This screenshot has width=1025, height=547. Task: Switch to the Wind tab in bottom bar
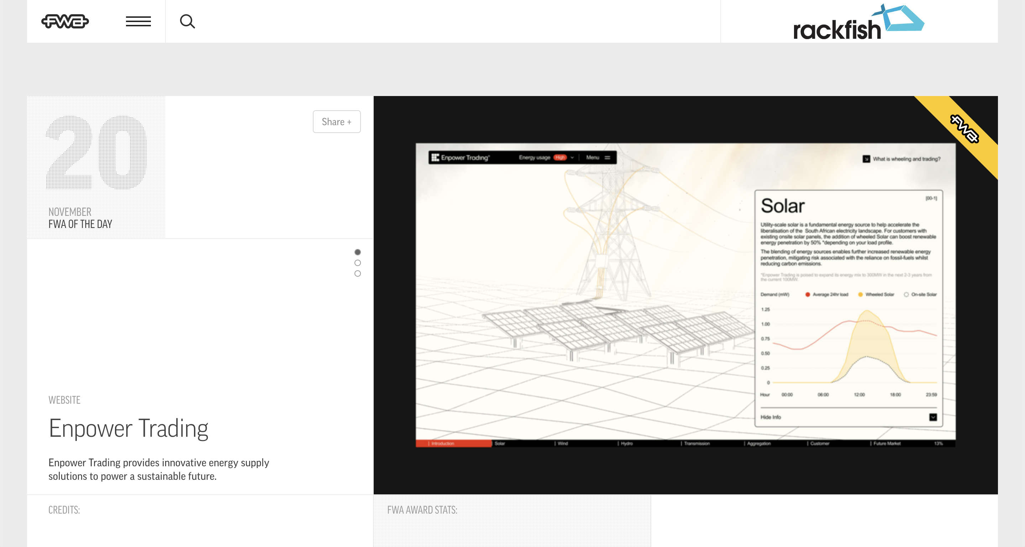click(x=562, y=443)
